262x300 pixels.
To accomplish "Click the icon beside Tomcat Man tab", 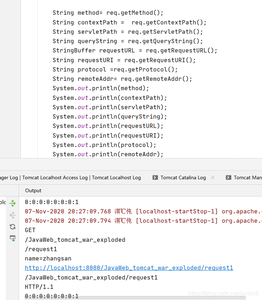I will click(x=229, y=177).
